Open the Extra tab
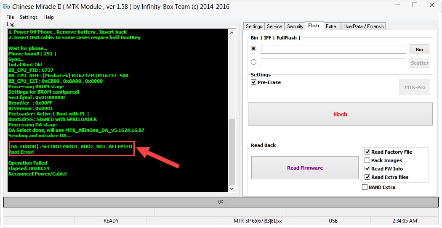The width and height of the screenshot is (442, 228). [331, 26]
